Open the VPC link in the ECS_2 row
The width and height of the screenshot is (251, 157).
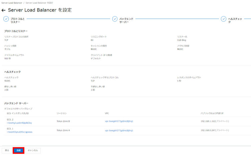coord(119,121)
